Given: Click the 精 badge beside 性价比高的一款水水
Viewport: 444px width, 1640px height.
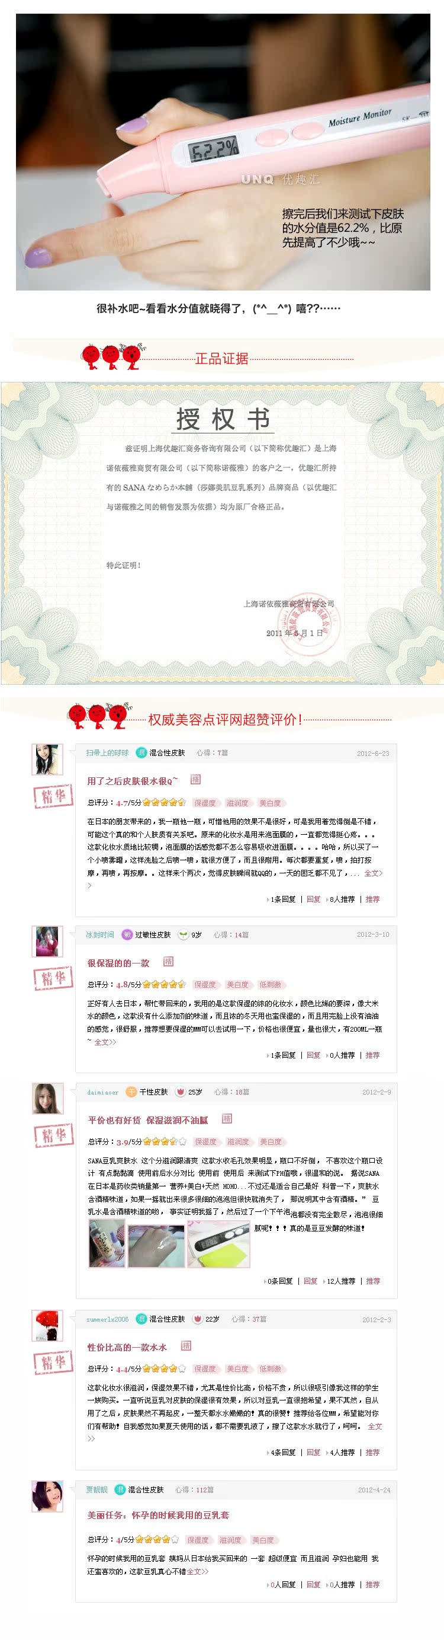Looking at the screenshot, I should 186,1345.
